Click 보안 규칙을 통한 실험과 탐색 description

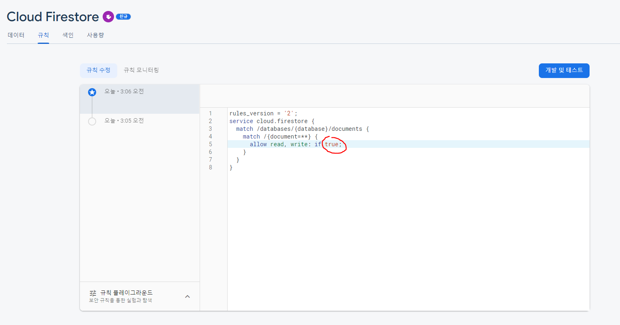point(121,300)
